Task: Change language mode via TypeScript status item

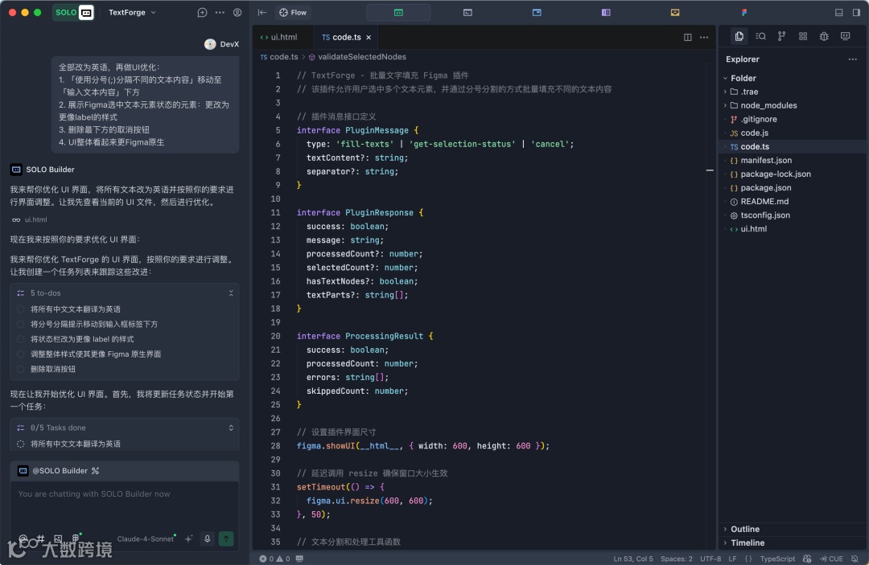Action: click(777, 559)
